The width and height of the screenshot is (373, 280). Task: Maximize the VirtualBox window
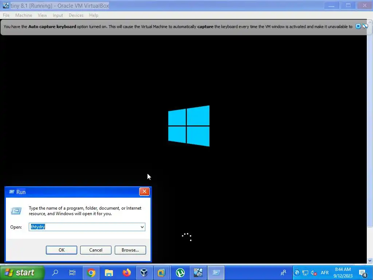tap(348, 5)
